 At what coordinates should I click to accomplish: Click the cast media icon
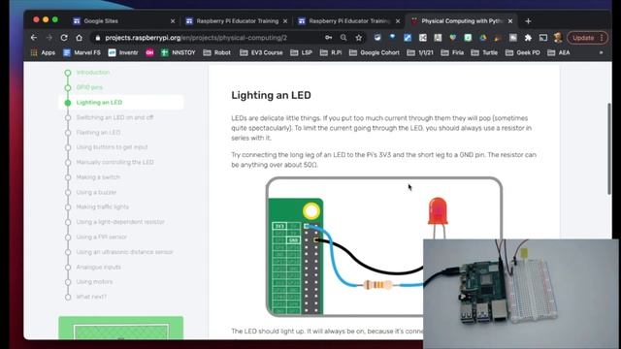point(543,38)
